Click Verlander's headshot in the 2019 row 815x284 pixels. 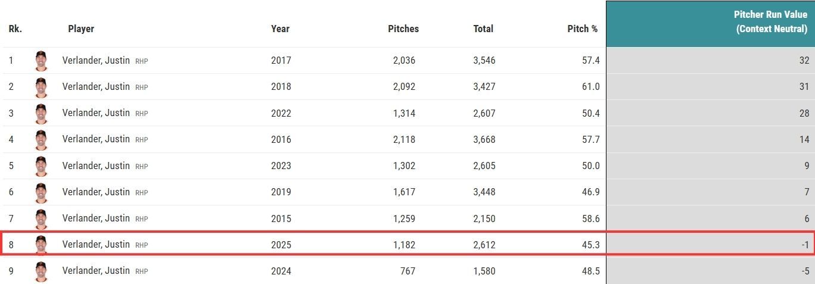pos(41,192)
